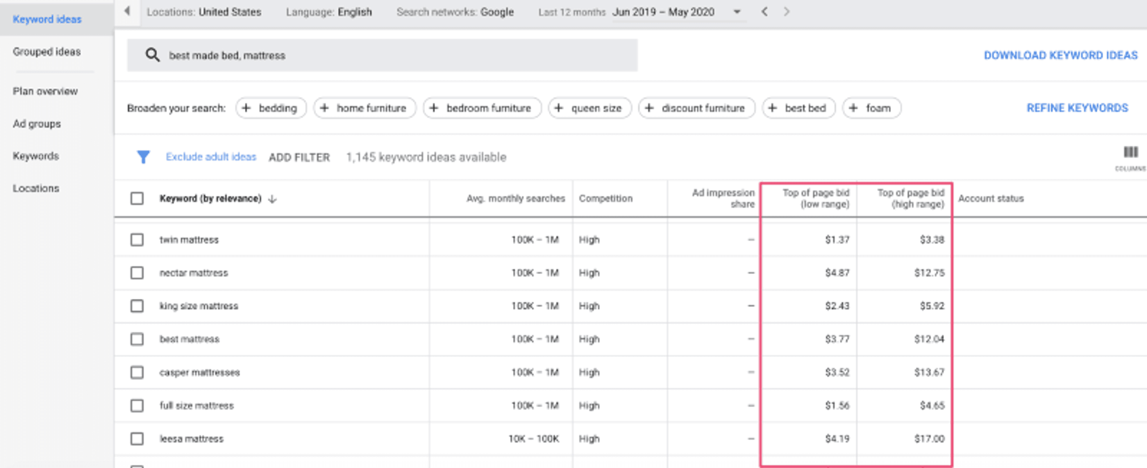Image resolution: width=1147 pixels, height=468 pixels.
Task: Open Grouped ideas in sidebar
Action: pyautogui.click(x=47, y=51)
